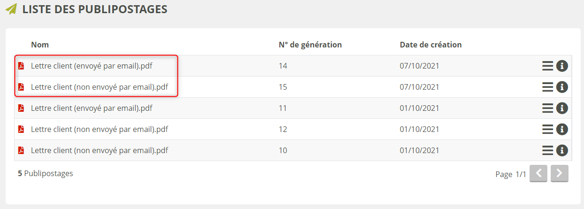Go to next page of publipostages
Screen dimensions: 584x209
coord(559,173)
